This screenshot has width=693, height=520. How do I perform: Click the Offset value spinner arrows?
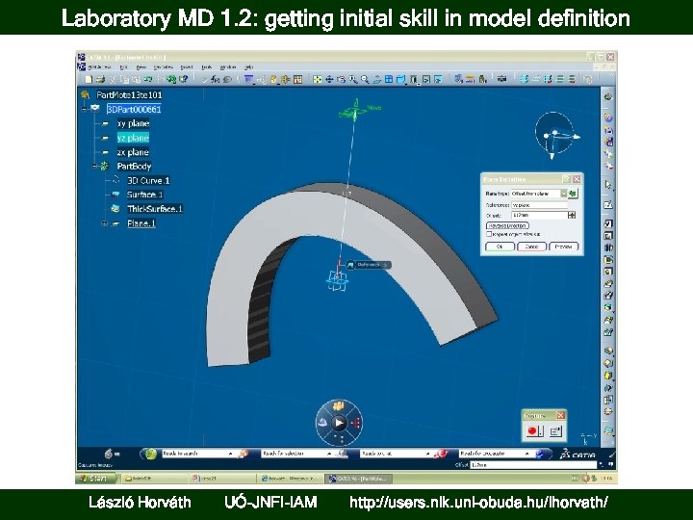coord(572,215)
